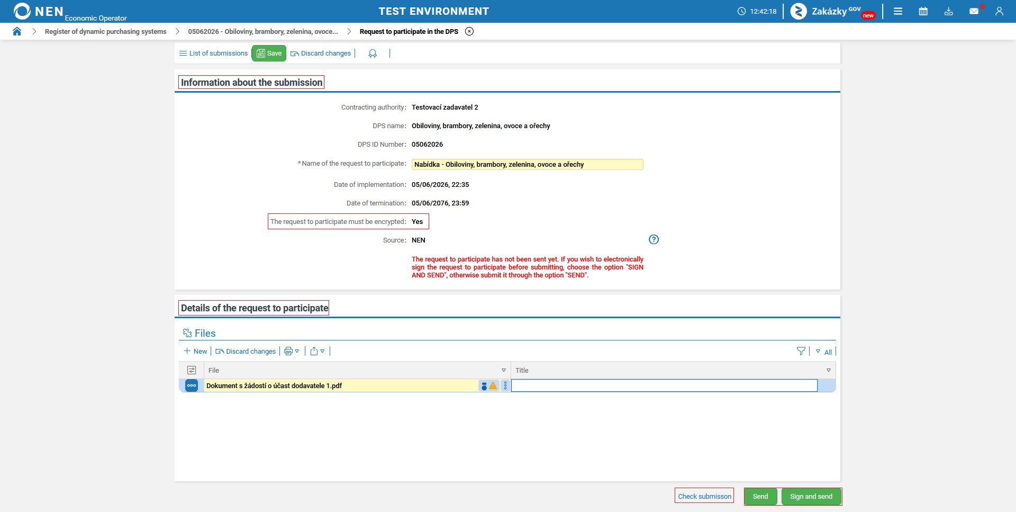Viewport: 1016px width, 512px height.
Task: Open the print dropdown in Files toolbar
Action: (x=292, y=351)
